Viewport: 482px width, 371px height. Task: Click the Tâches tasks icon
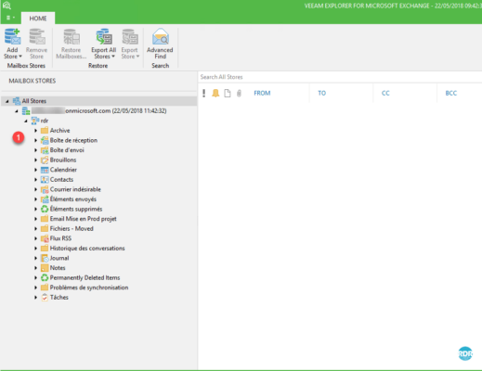(x=45, y=298)
